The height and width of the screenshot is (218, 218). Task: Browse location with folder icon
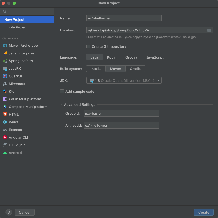209,30
